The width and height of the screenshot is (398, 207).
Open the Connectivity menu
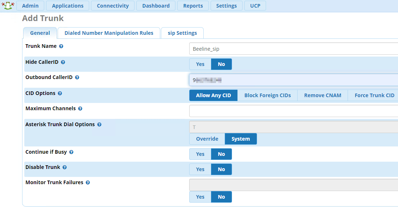113,6
